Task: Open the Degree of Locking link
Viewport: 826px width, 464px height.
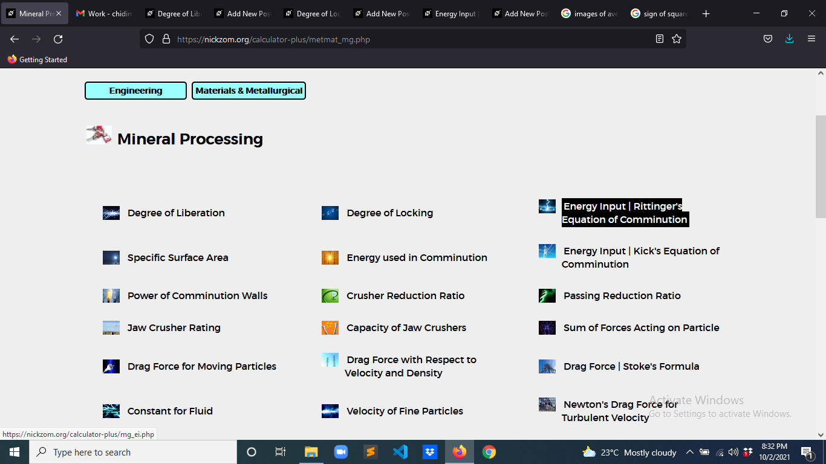Action: [390, 213]
